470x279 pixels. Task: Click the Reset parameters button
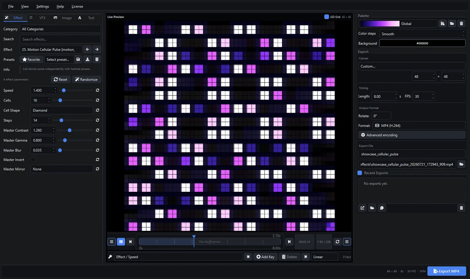click(61, 79)
